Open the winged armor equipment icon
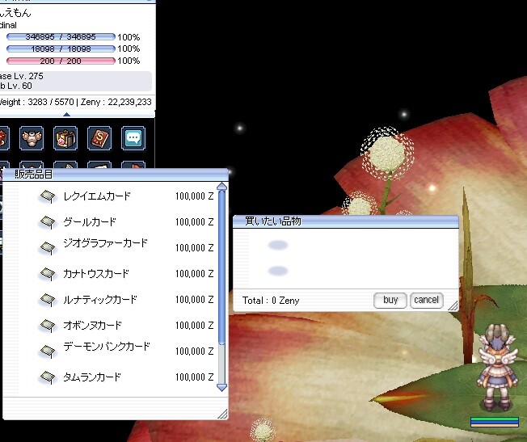527x442 pixels. click(32, 138)
